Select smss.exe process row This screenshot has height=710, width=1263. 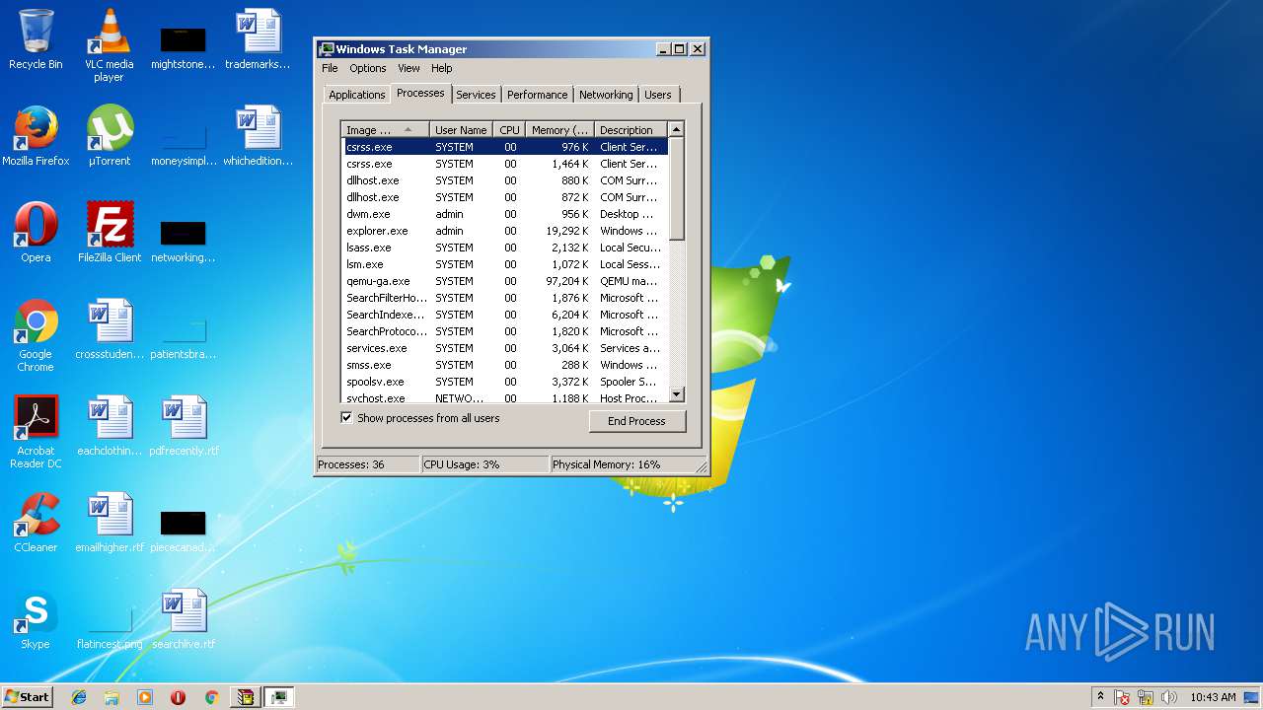coord(505,365)
